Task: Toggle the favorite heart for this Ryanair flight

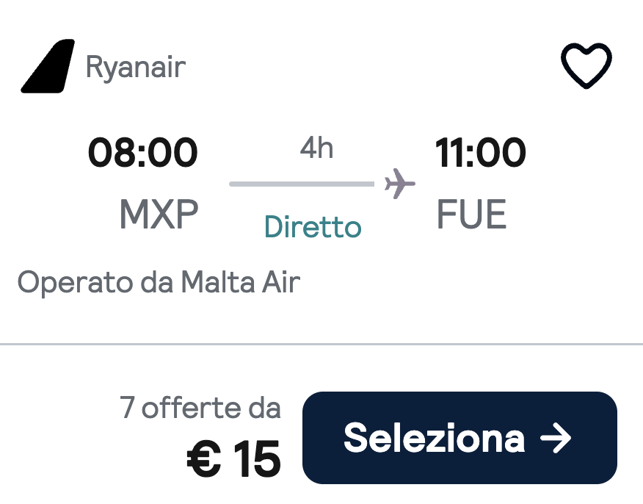Action: (x=585, y=65)
